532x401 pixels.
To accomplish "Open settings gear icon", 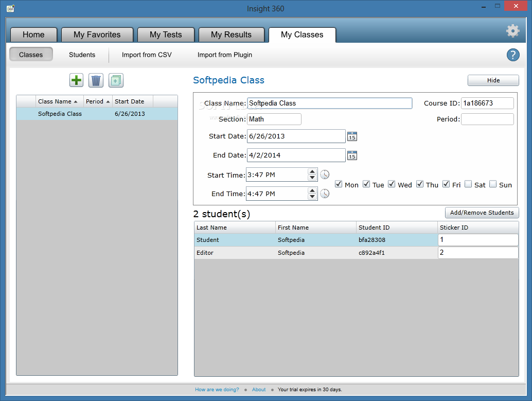I will point(512,31).
